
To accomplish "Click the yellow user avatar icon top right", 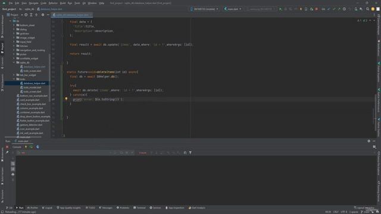I will [x=373, y=9].
